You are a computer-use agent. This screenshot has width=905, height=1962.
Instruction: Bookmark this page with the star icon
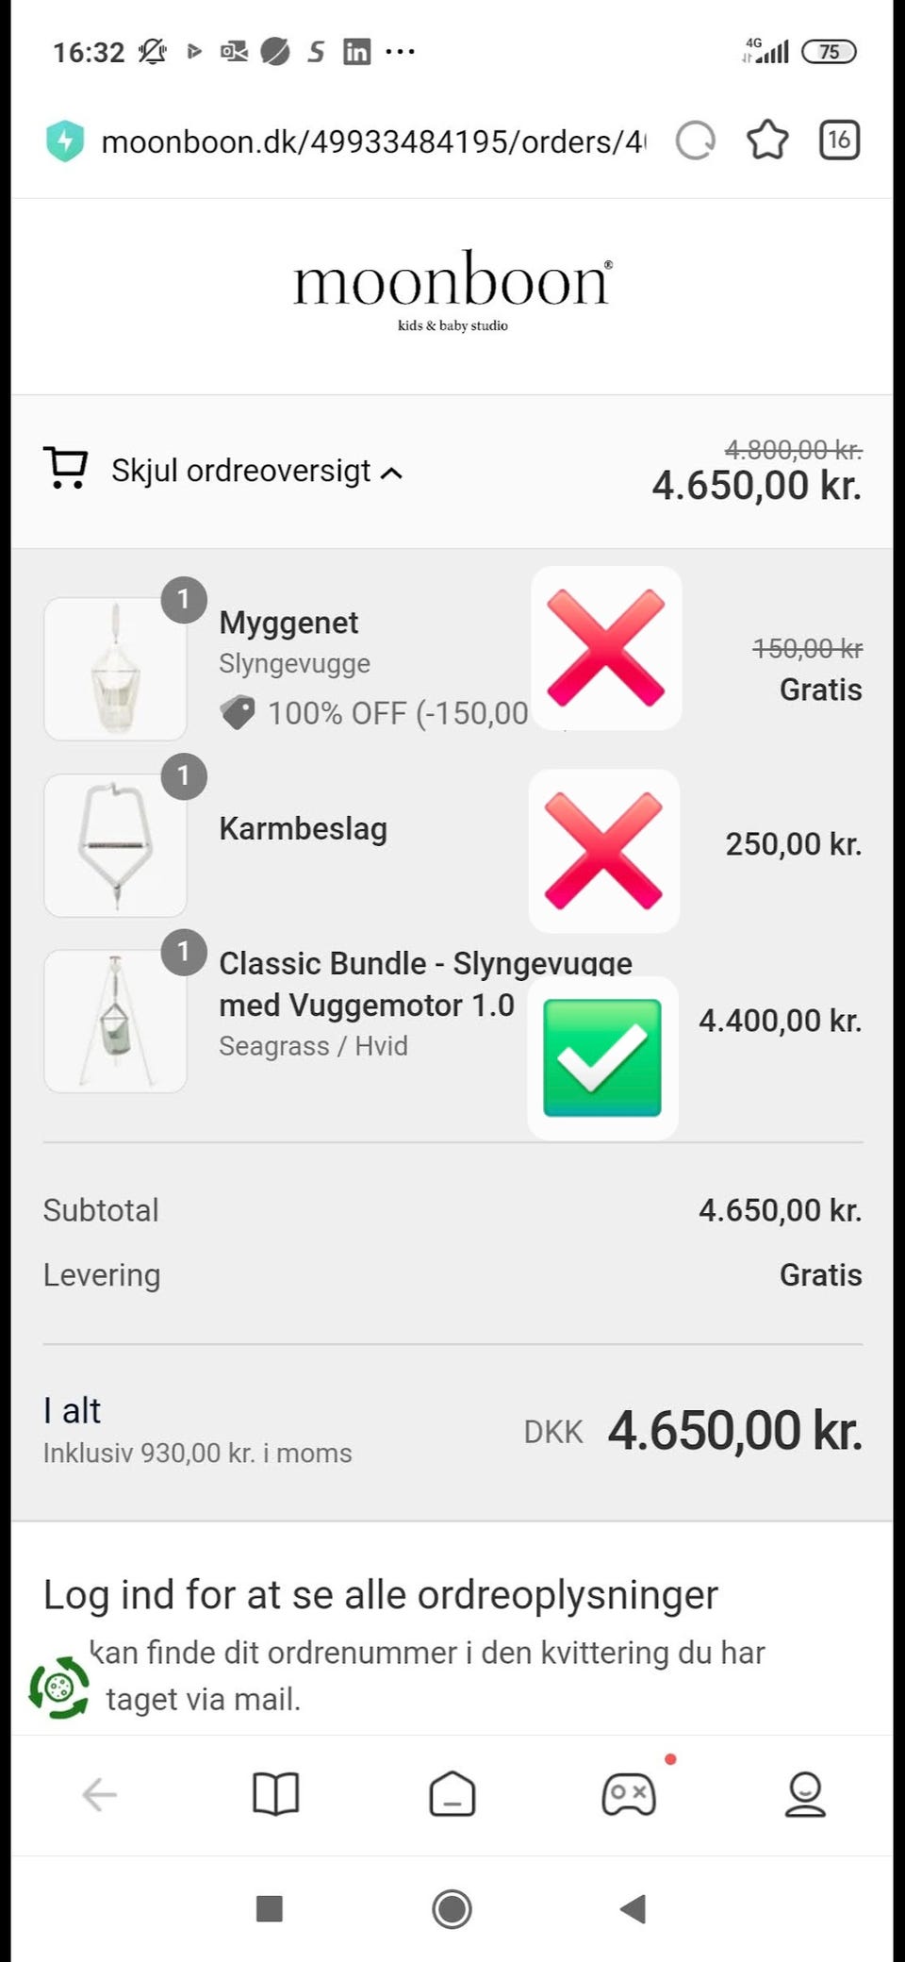pos(767,141)
